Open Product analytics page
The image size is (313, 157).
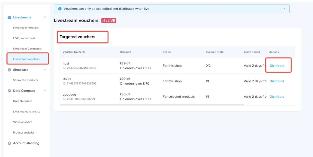[24, 133]
